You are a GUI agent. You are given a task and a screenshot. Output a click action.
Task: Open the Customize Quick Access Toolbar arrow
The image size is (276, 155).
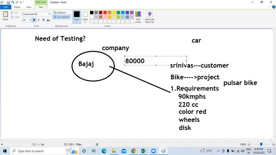pyautogui.click(x=21, y=3)
